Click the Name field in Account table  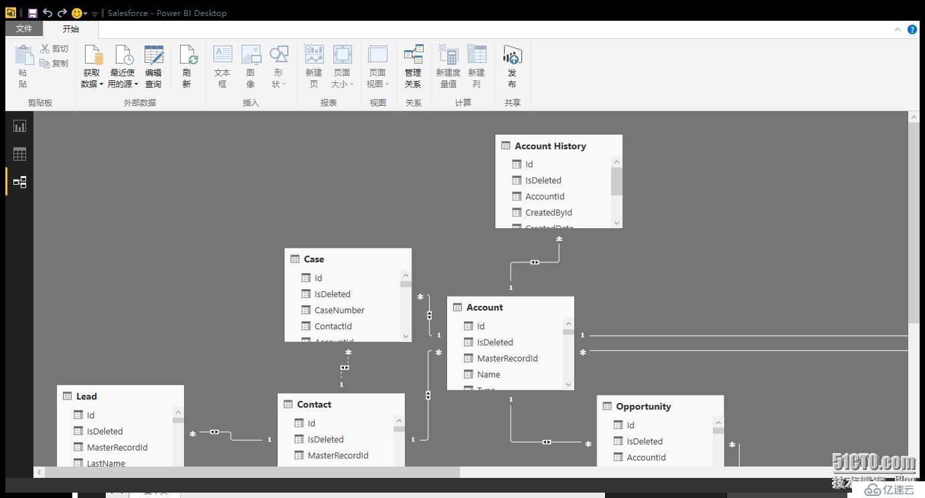click(489, 374)
